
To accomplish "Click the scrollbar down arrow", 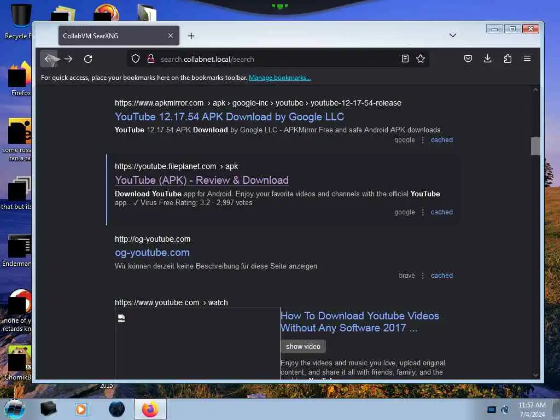I will coord(535,375).
